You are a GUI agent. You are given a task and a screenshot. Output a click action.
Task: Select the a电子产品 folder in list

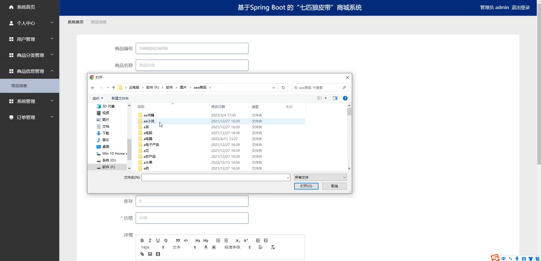click(151, 145)
